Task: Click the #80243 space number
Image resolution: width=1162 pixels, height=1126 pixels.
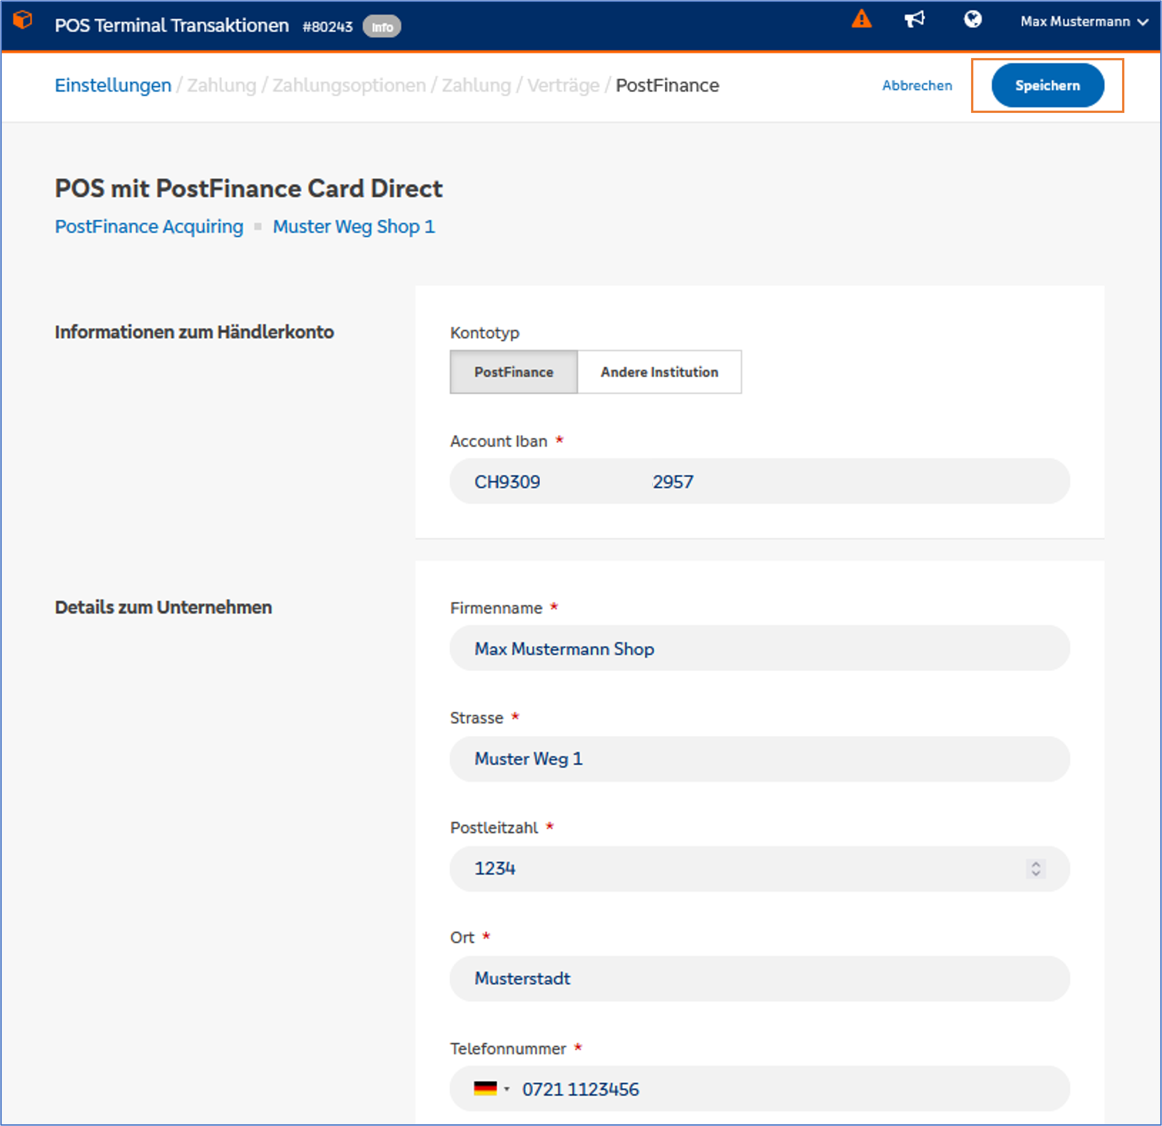Action: (327, 27)
